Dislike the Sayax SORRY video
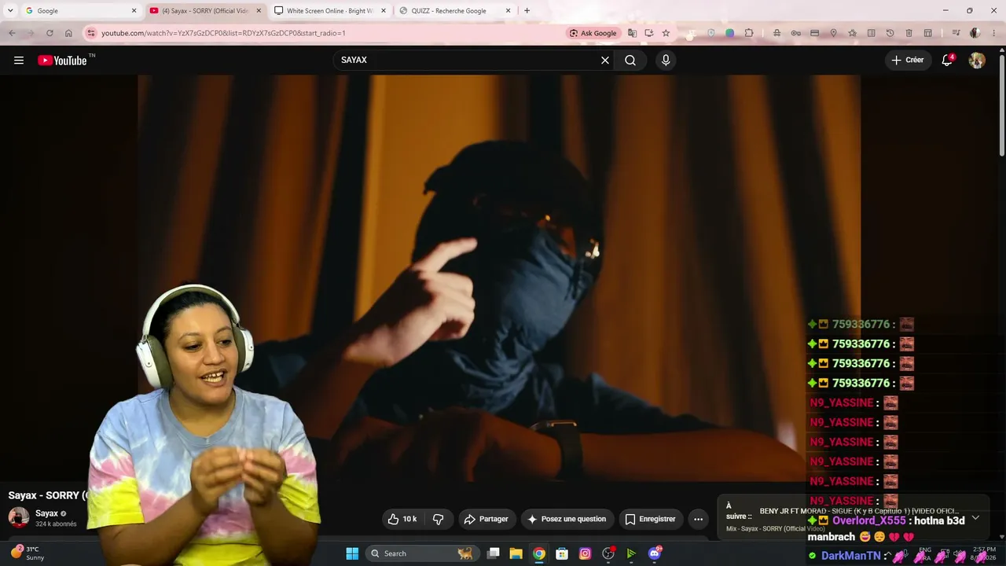 point(439,519)
